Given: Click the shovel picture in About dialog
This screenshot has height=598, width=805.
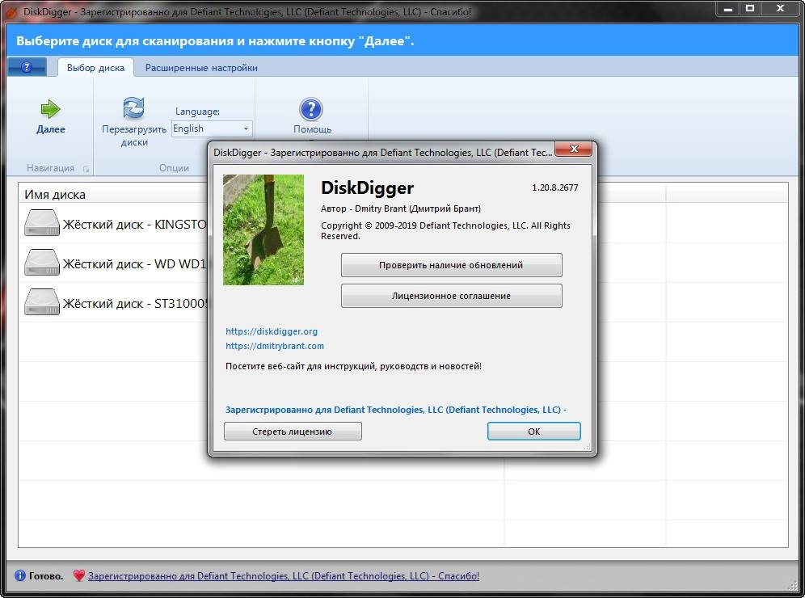Looking at the screenshot, I should pos(263,230).
